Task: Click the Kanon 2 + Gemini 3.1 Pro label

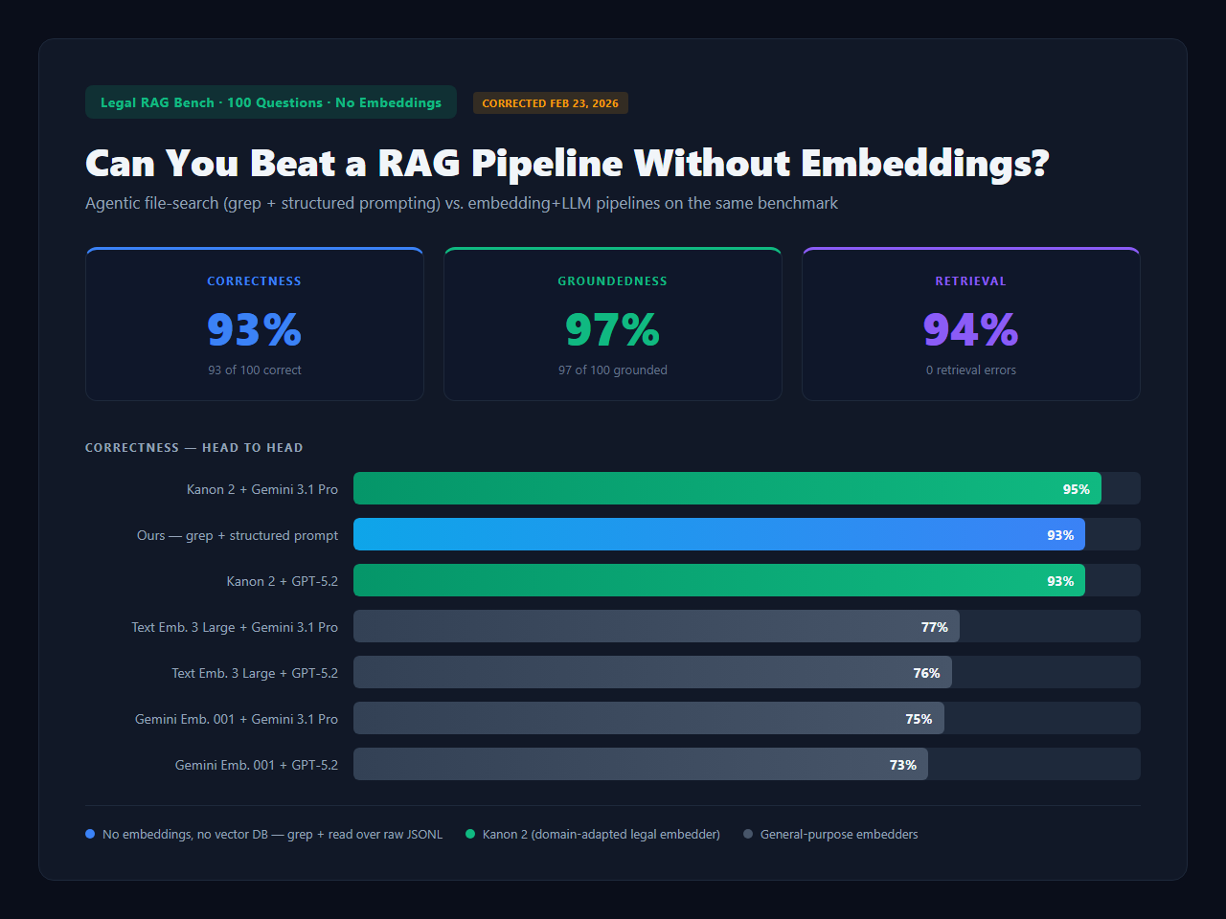Action: [262, 489]
